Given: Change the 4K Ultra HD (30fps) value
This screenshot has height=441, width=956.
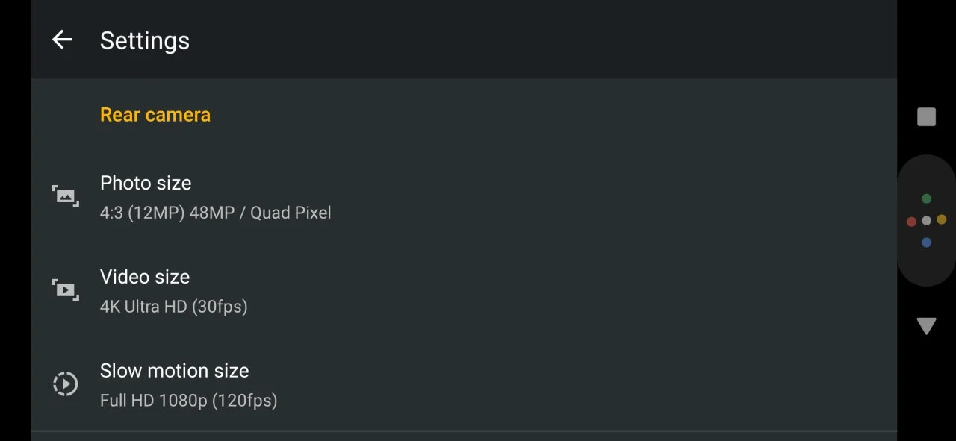Looking at the screenshot, I should click(173, 307).
